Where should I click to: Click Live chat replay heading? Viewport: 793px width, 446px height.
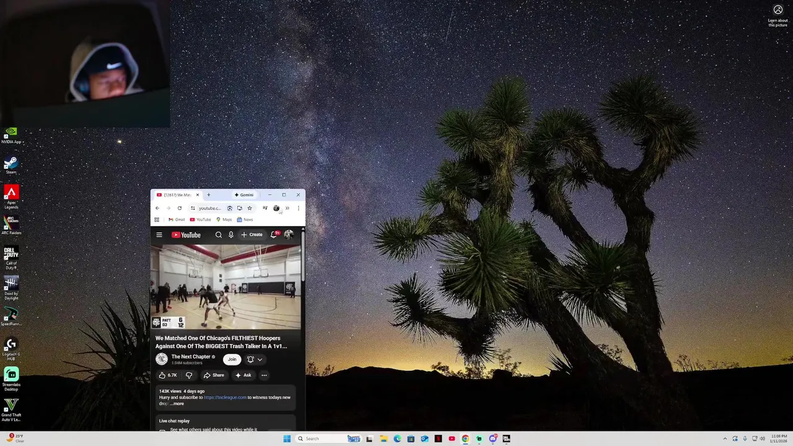tap(174, 421)
